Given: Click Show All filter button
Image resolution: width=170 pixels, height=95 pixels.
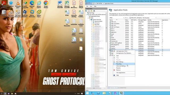Looking at the screenshot, I should [133, 18].
